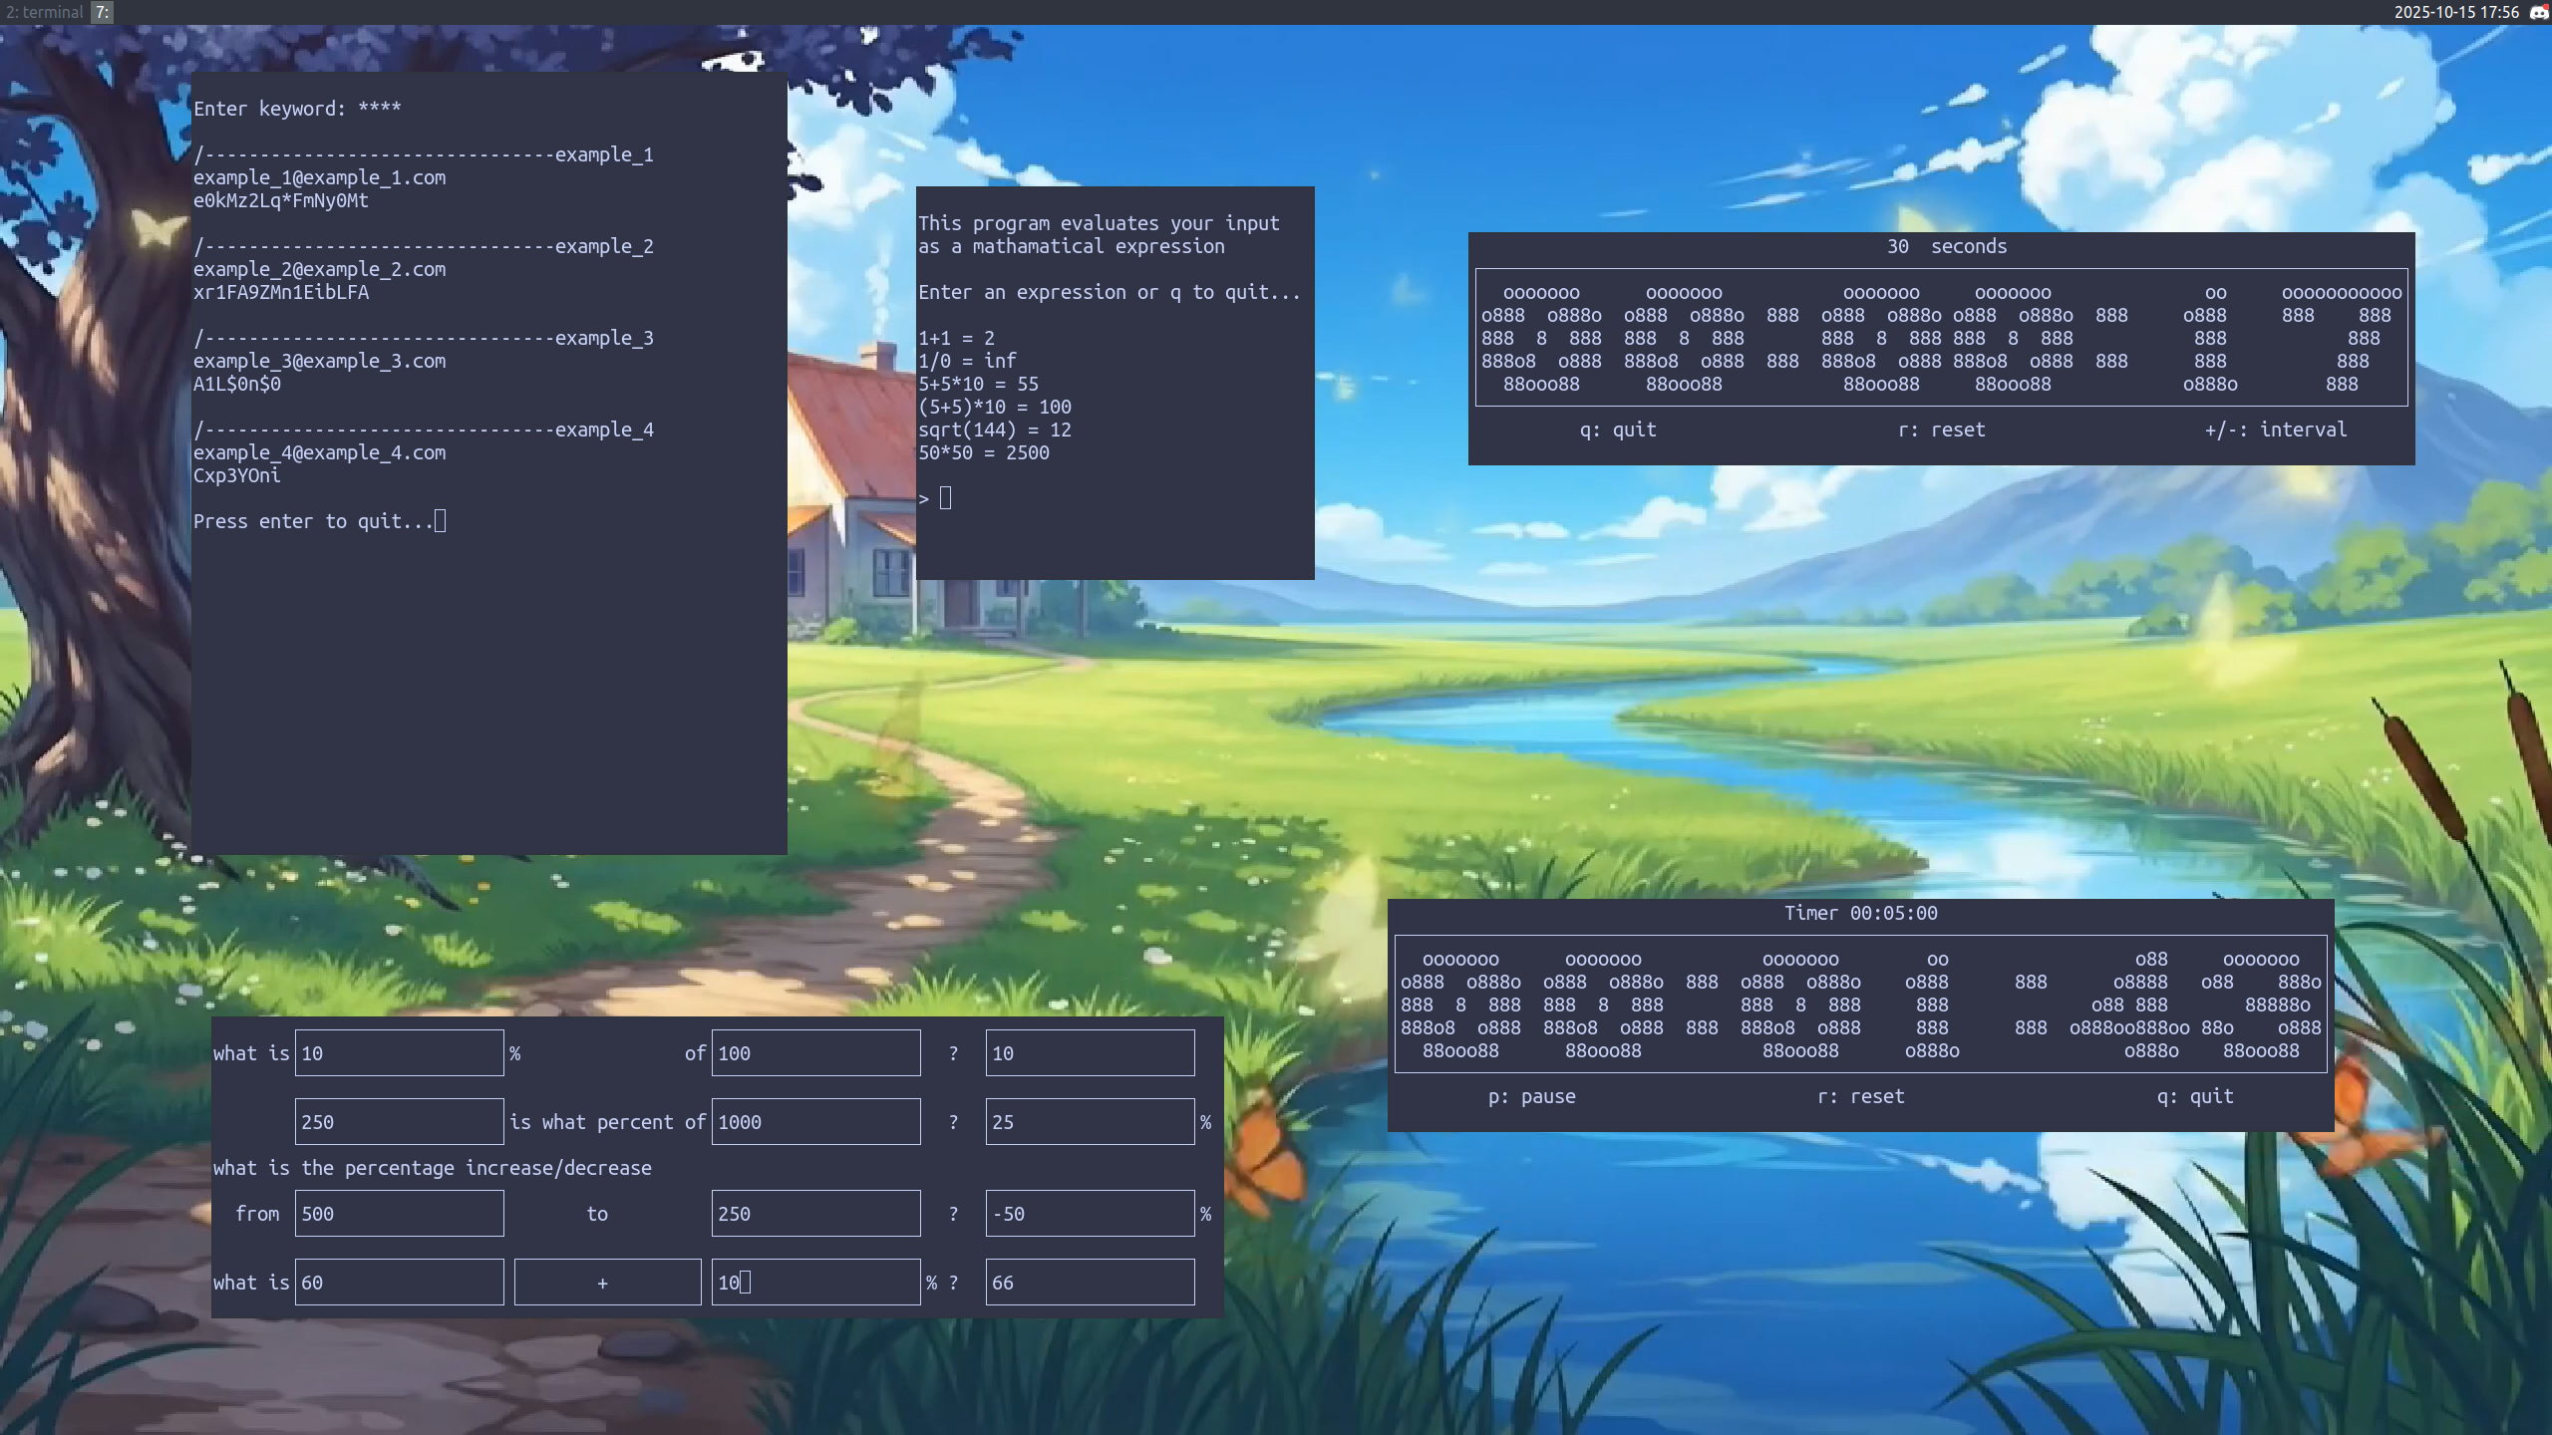Click the 'of' input containing 100
The width and height of the screenshot is (2552, 1435).
pyautogui.click(x=815, y=1053)
